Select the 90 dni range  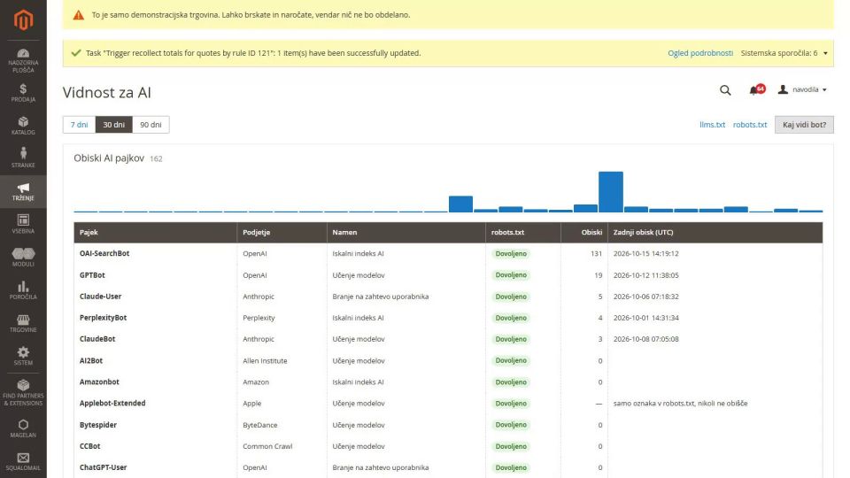[x=151, y=125]
